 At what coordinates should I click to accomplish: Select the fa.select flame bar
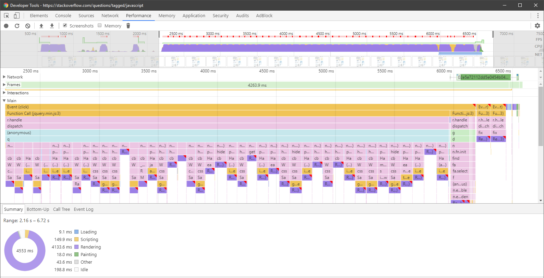click(x=460, y=171)
